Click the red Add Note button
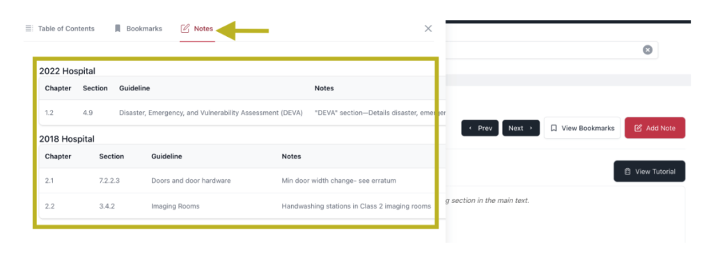713x260 pixels. point(655,128)
